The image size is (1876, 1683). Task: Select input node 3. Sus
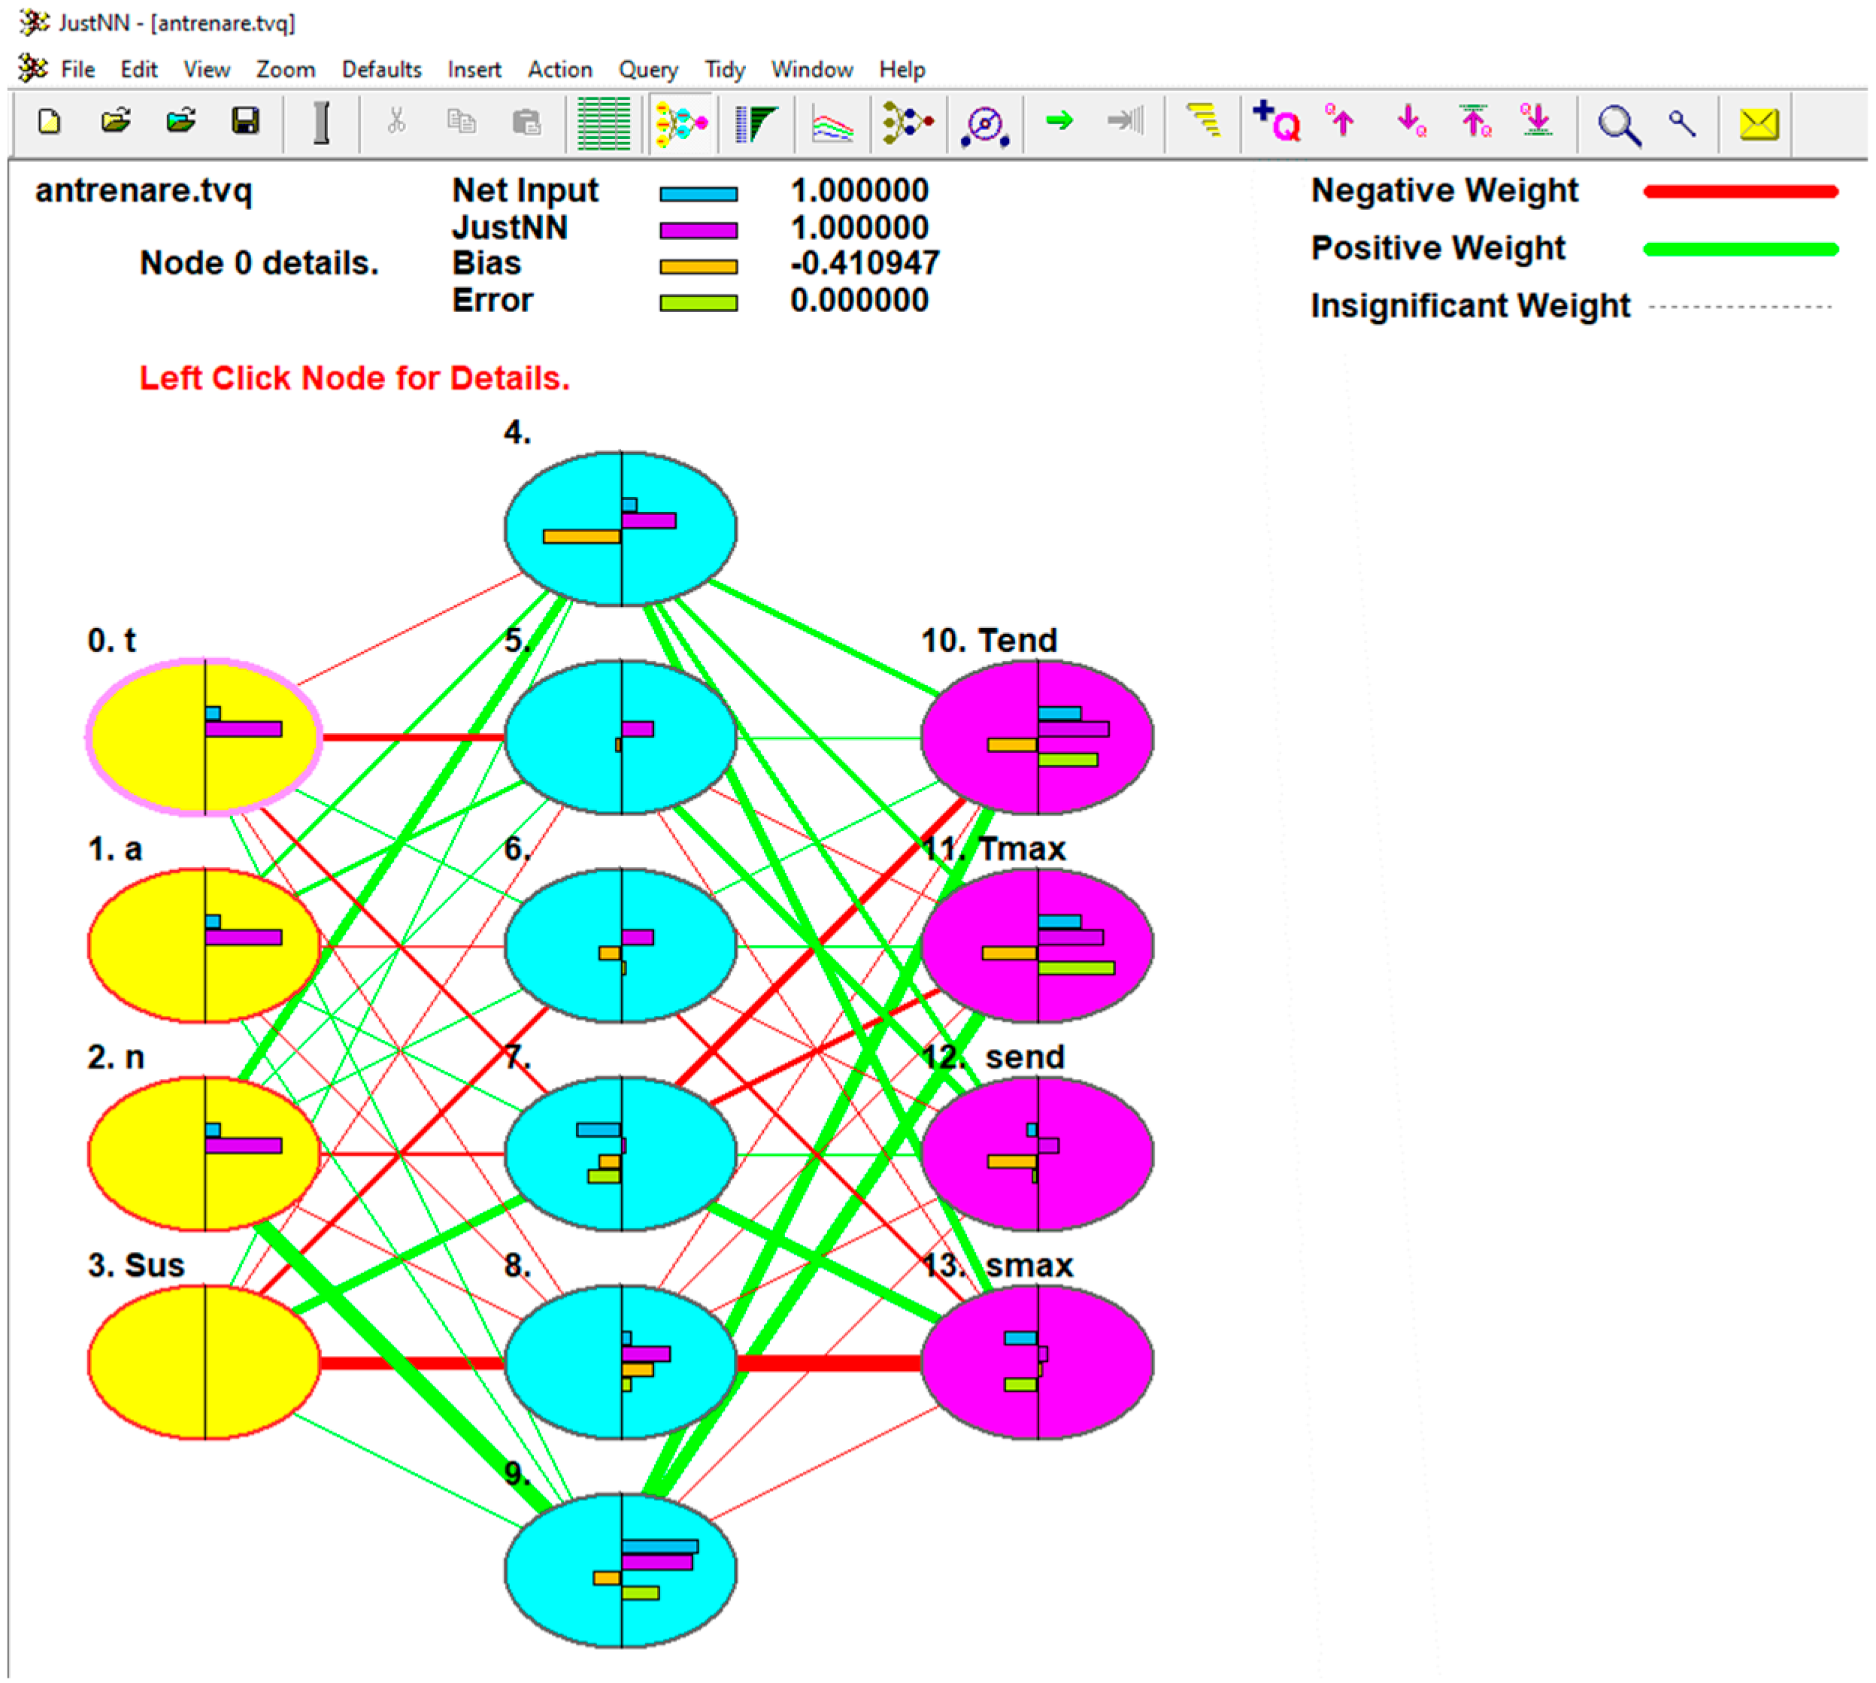coord(205,1362)
